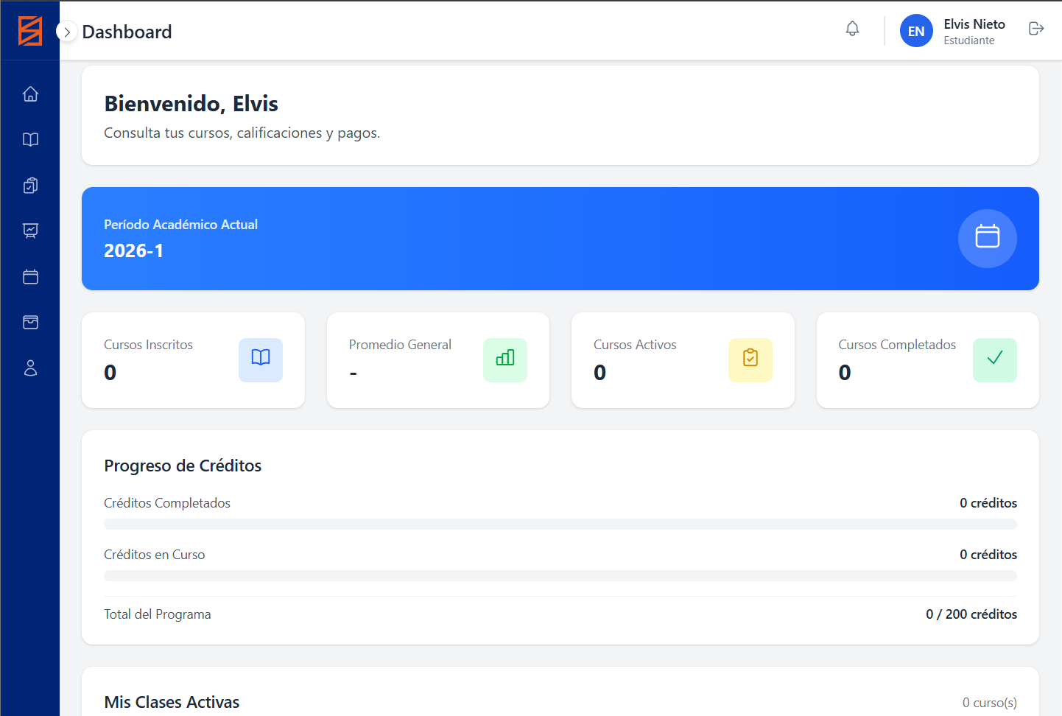Click the calendar icon on the period card
The image size is (1062, 716).
(987, 239)
